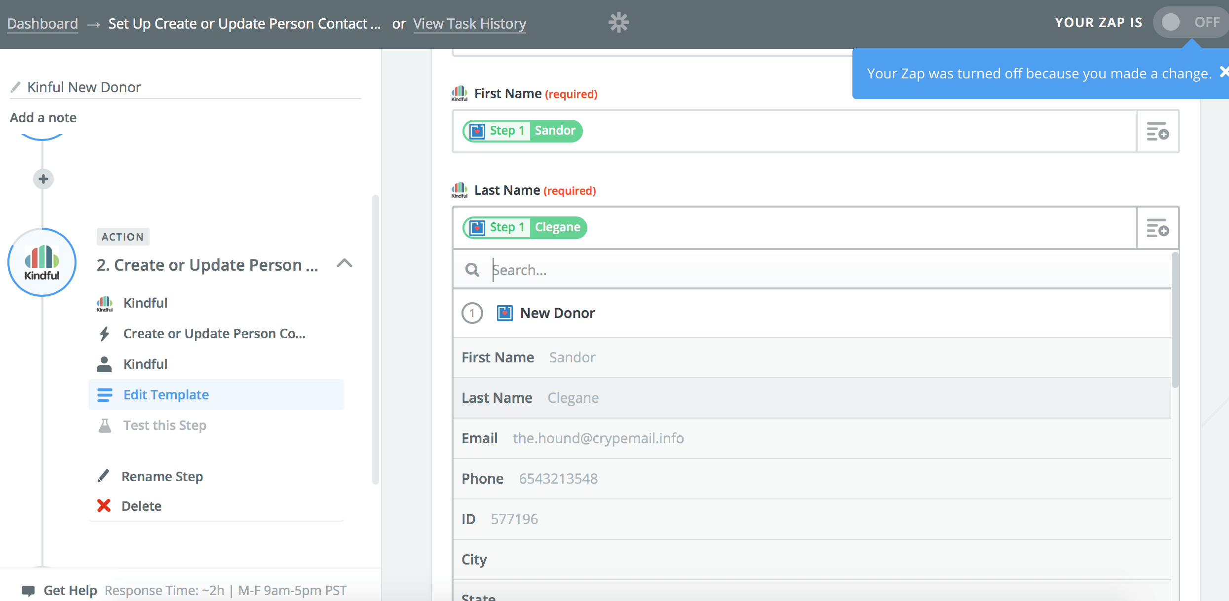Viewport: 1229px width, 601px height.
Task: Select Email the.hound@crypemail.info option
Action: pos(573,438)
